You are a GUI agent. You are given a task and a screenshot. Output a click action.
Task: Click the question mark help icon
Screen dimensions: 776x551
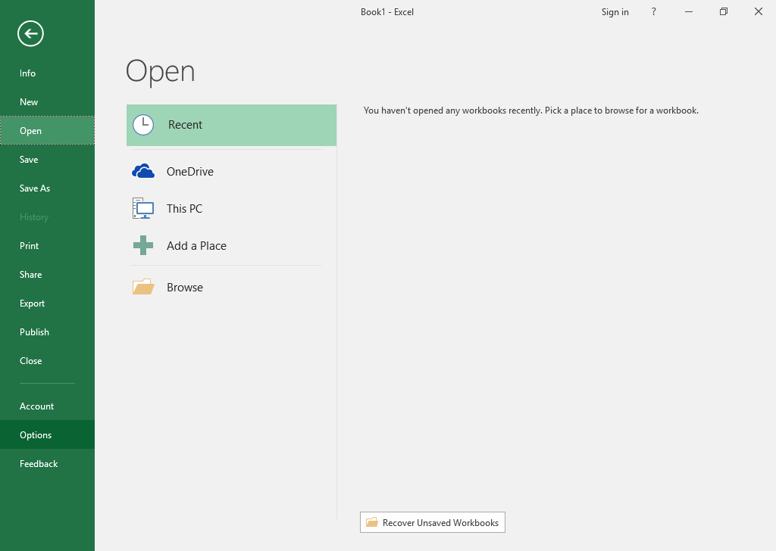point(654,12)
